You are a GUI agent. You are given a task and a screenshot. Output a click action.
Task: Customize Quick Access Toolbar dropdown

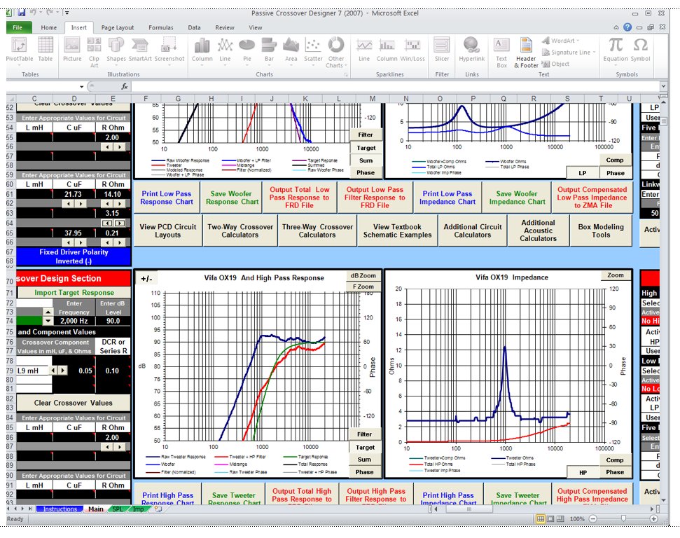67,13
